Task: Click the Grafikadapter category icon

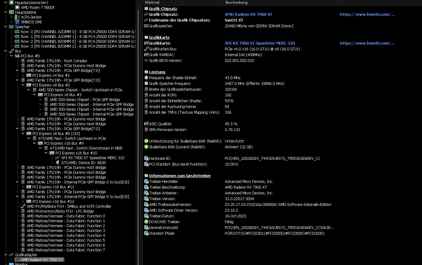Action: [x=12, y=255]
